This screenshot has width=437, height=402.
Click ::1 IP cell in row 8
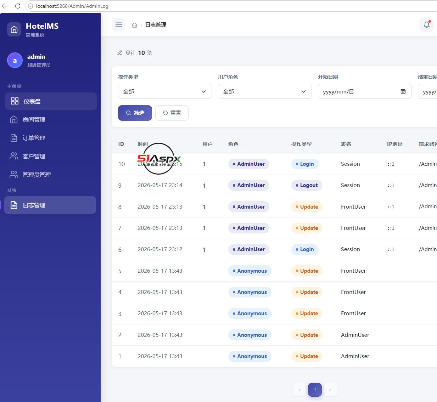coord(391,207)
